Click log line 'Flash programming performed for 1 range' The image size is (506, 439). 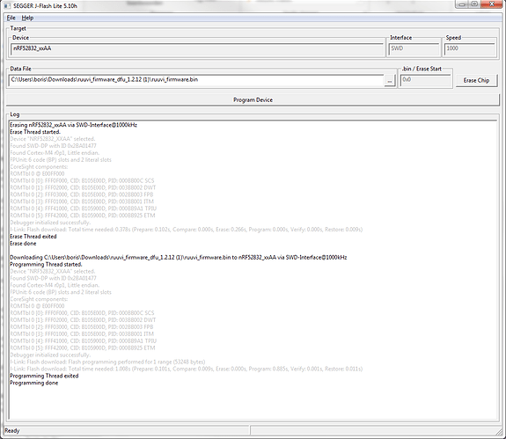coord(107,362)
